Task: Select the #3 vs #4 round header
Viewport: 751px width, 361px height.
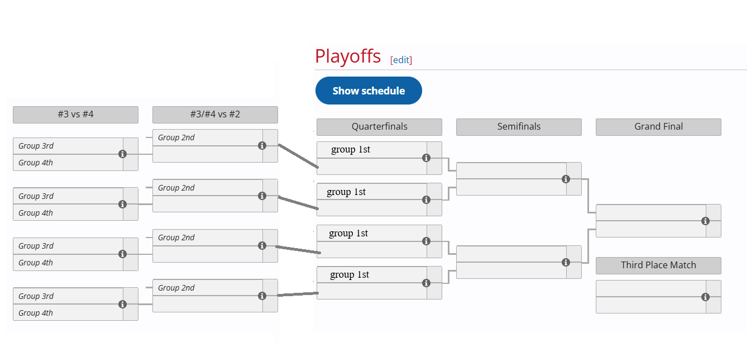Action: click(75, 115)
